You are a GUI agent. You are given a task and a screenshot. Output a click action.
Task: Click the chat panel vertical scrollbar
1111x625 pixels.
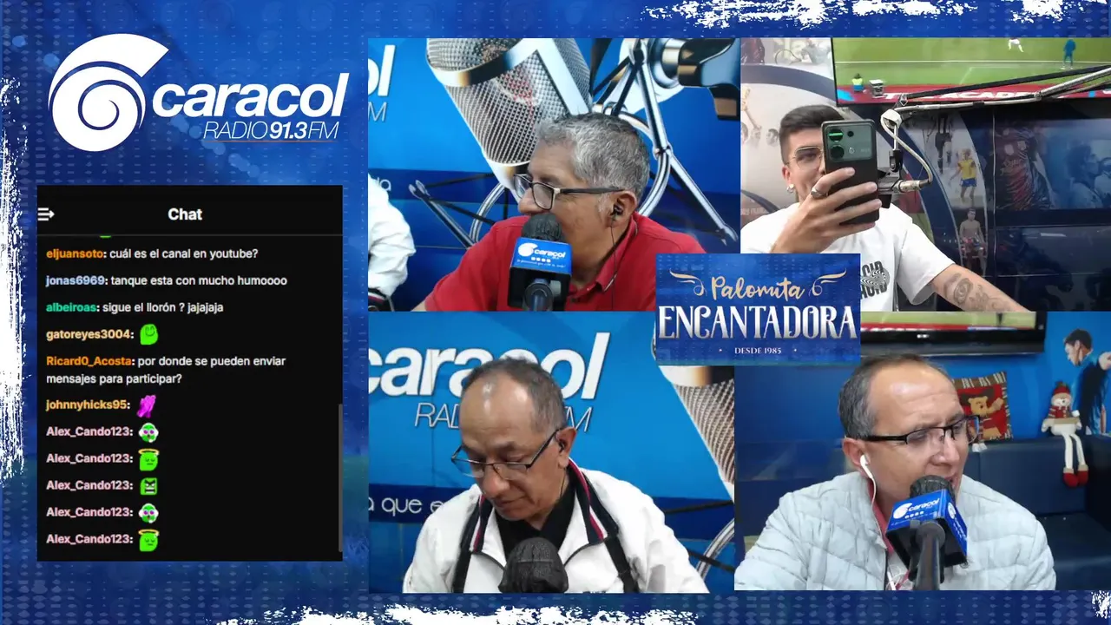tap(339, 477)
